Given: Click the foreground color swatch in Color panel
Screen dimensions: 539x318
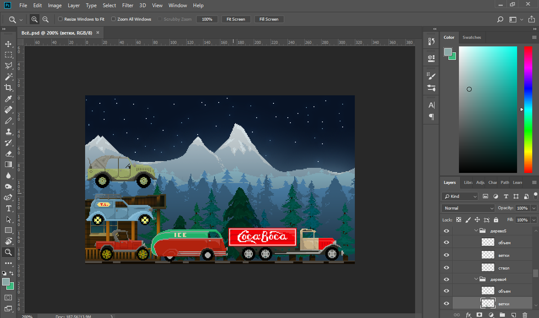Looking at the screenshot, I should coord(448,52).
